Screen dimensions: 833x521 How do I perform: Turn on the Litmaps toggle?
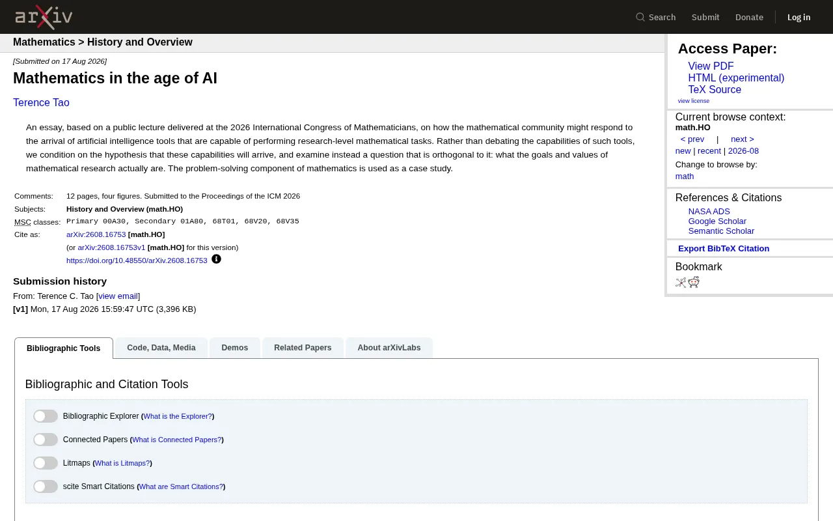point(46,463)
